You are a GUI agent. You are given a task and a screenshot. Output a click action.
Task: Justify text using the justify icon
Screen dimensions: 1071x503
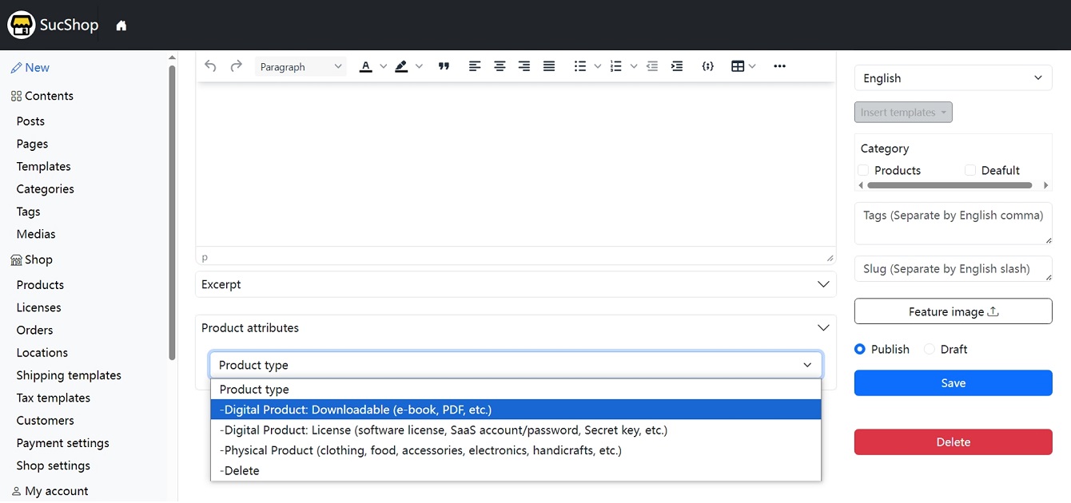[x=549, y=66]
